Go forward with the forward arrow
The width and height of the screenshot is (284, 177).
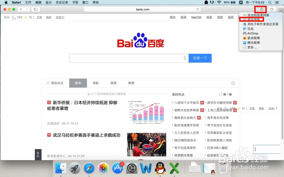27,9
